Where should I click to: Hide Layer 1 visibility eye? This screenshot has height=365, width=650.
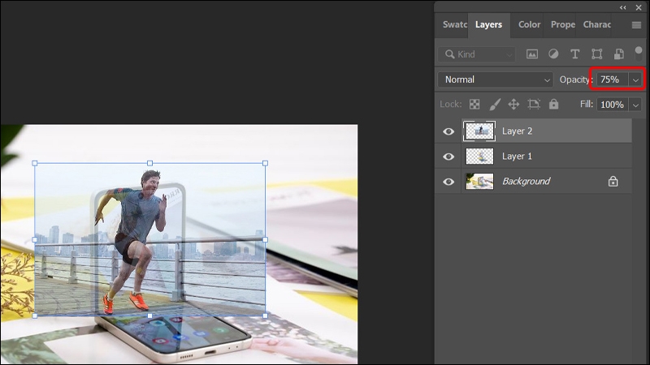tap(448, 157)
